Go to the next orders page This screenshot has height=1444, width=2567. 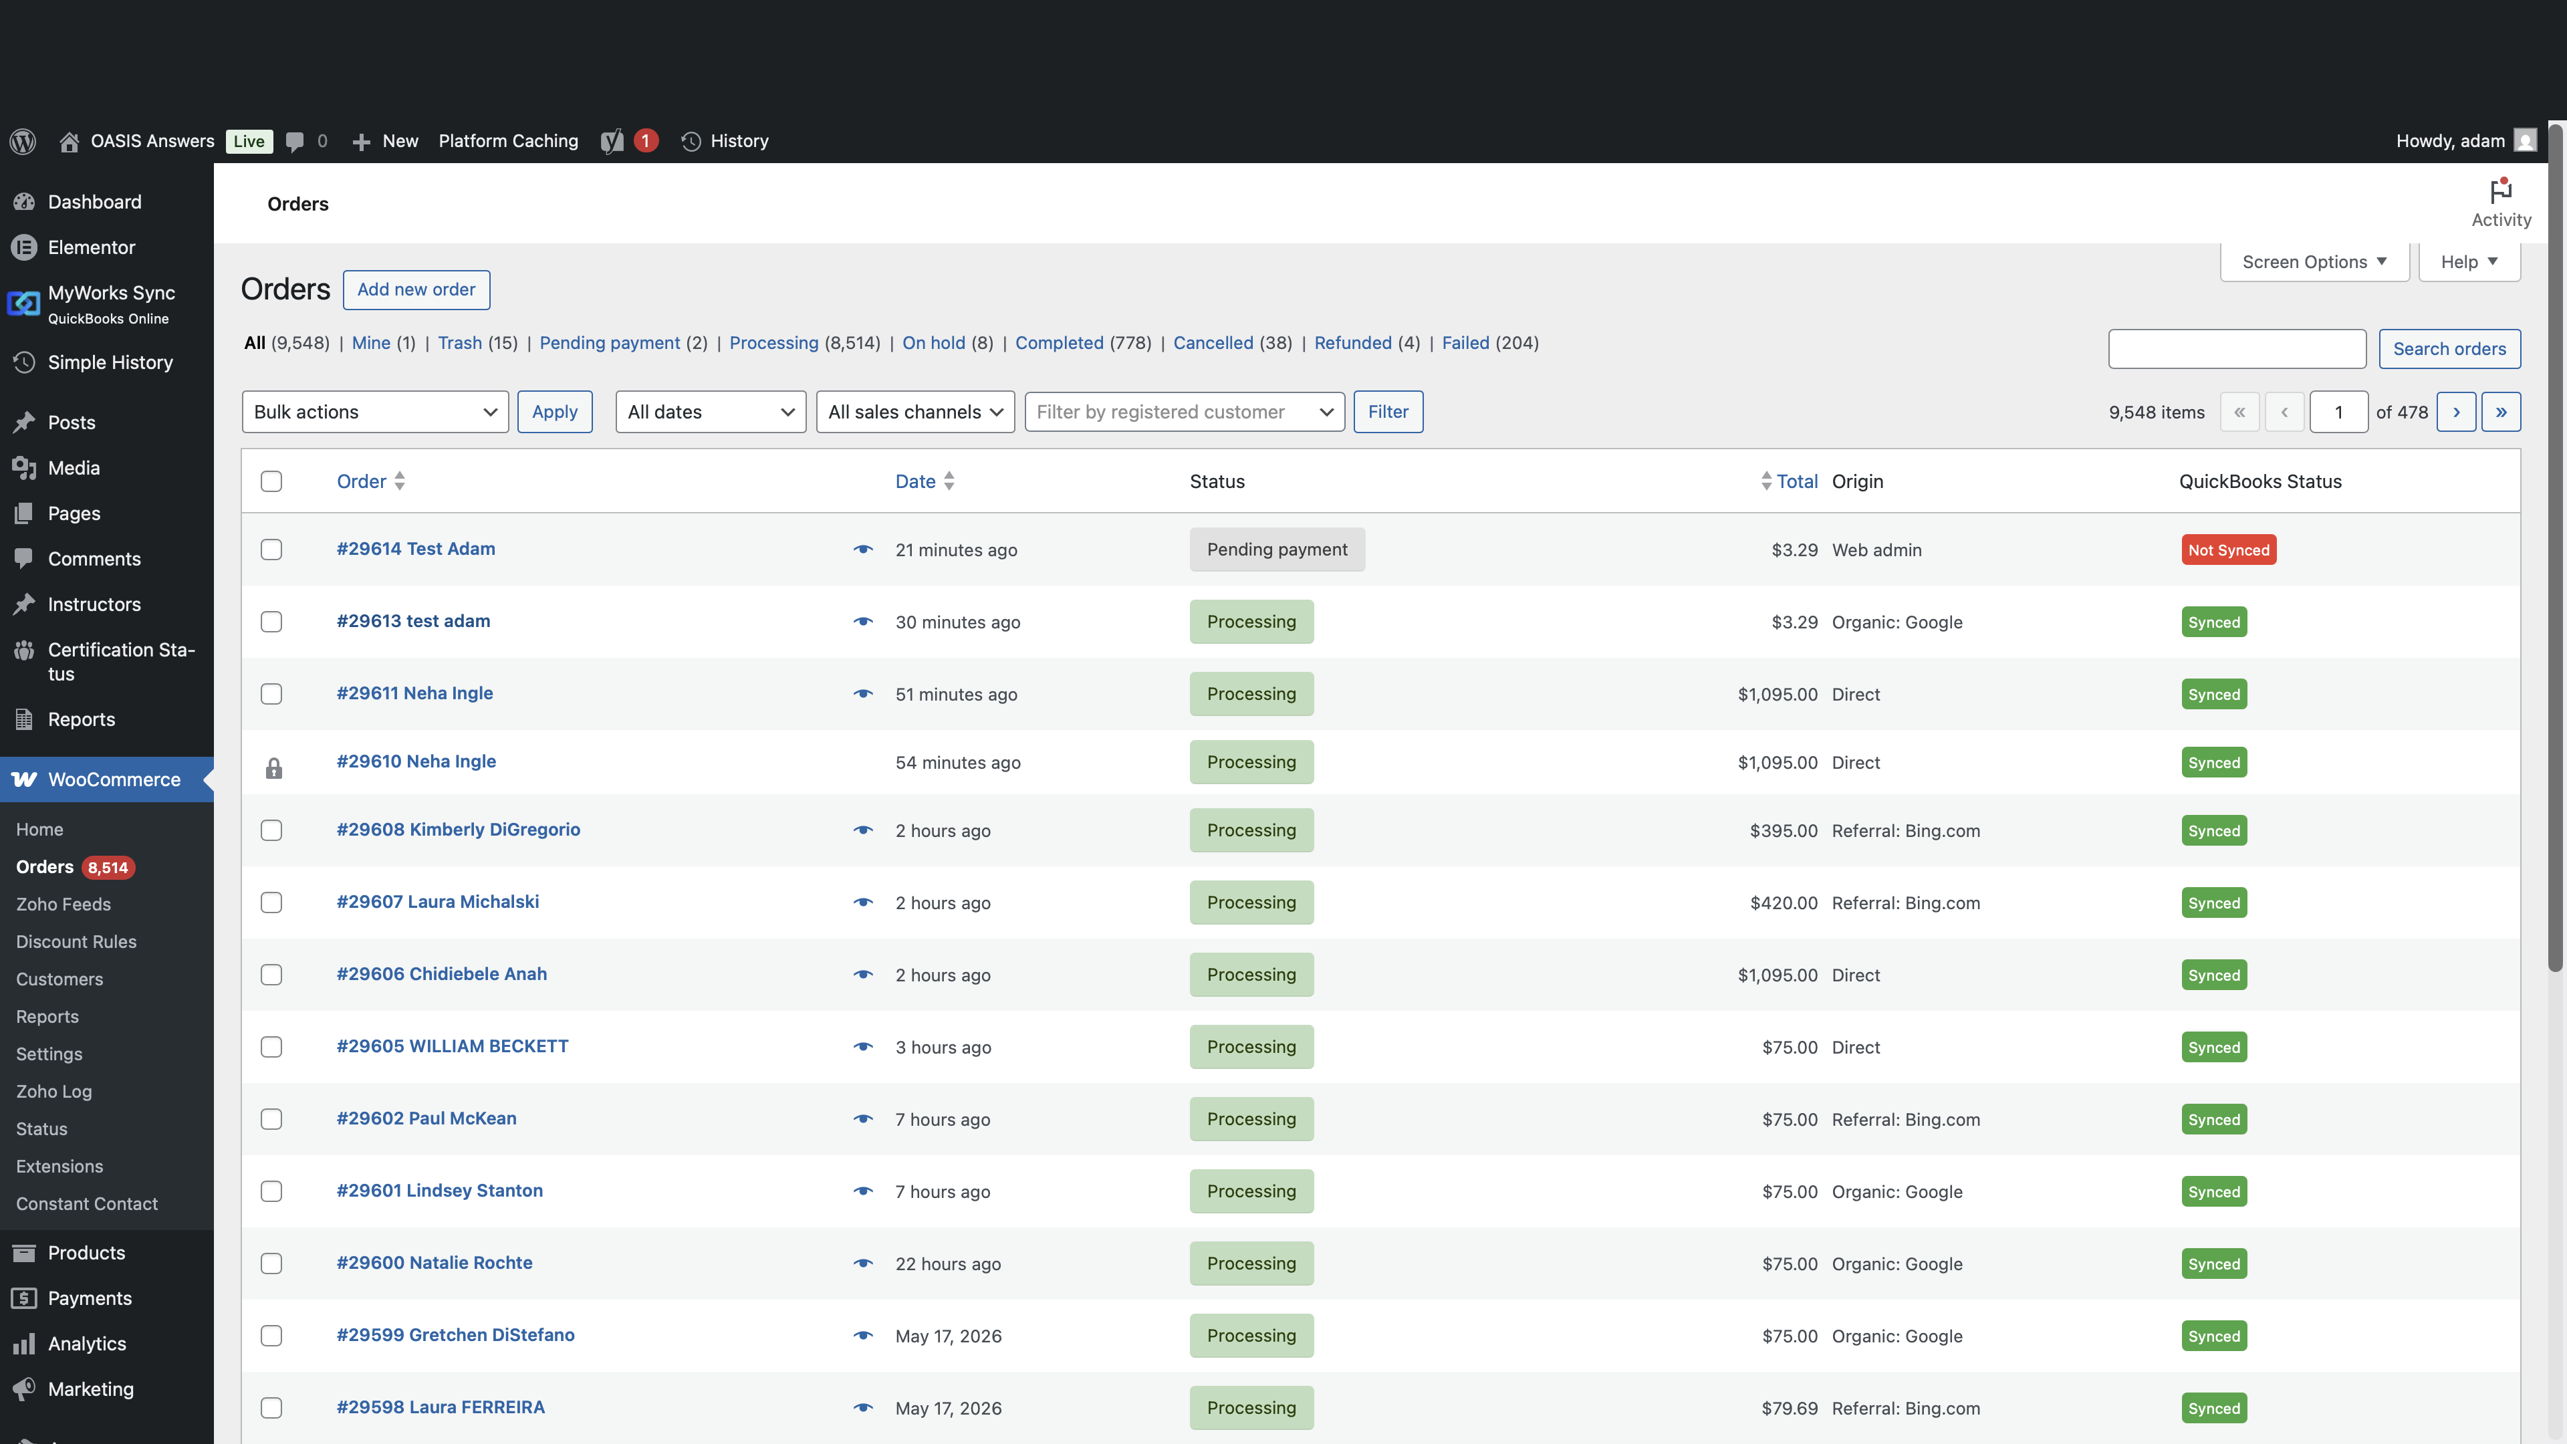[2457, 412]
